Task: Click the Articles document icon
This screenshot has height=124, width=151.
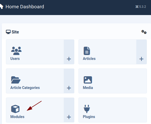Action: click(87, 51)
